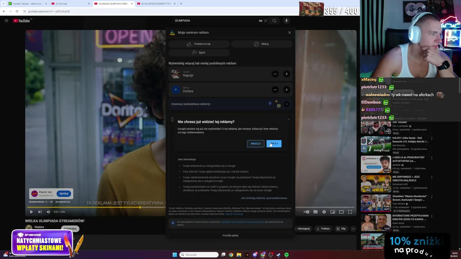461x259 pixels.
Task: Run search with the magnifier button
Action: pos(274,21)
